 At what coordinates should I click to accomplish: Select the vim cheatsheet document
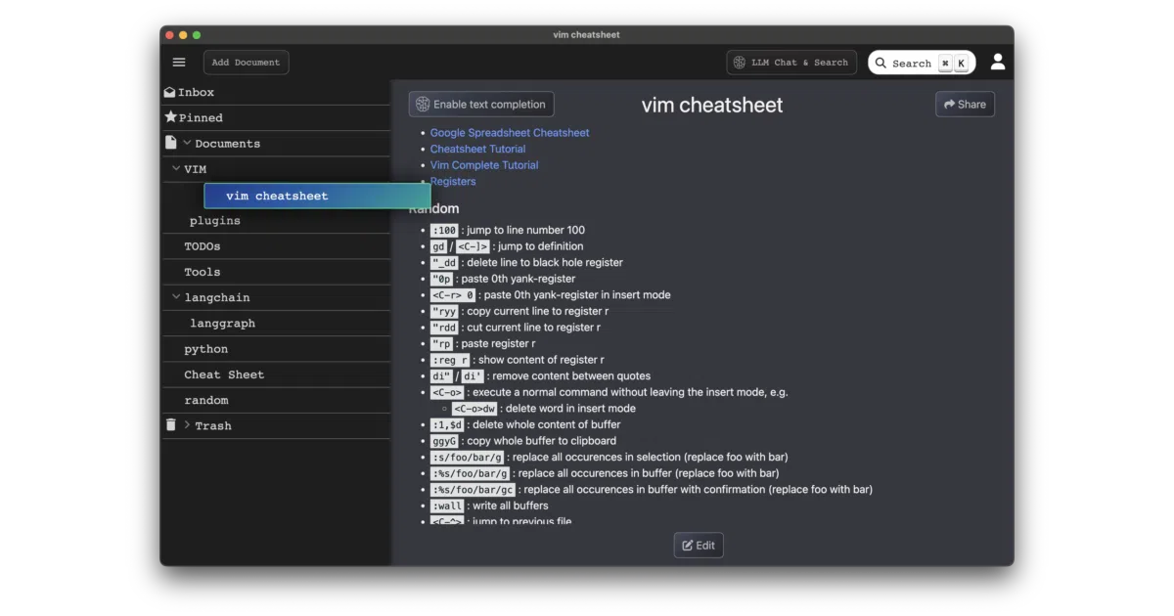tap(317, 196)
